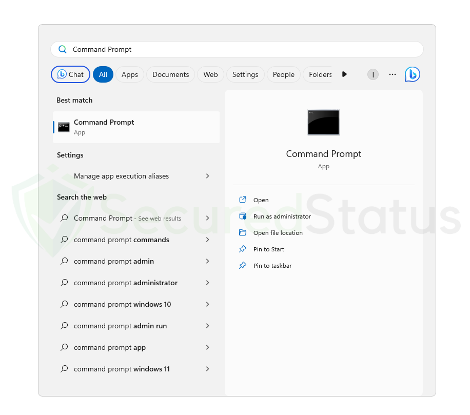Open the user profile avatar icon
Image resolution: width=470 pixels, height=415 pixels.
pyautogui.click(x=373, y=74)
